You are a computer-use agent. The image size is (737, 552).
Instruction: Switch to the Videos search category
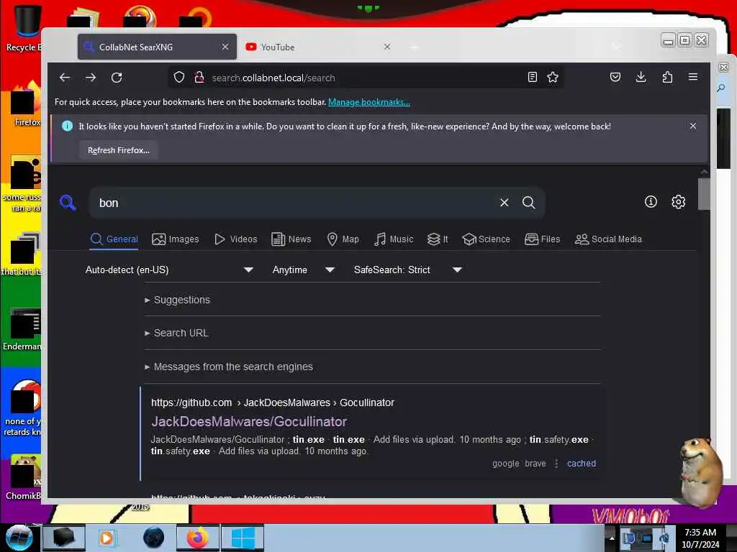click(x=236, y=239)
